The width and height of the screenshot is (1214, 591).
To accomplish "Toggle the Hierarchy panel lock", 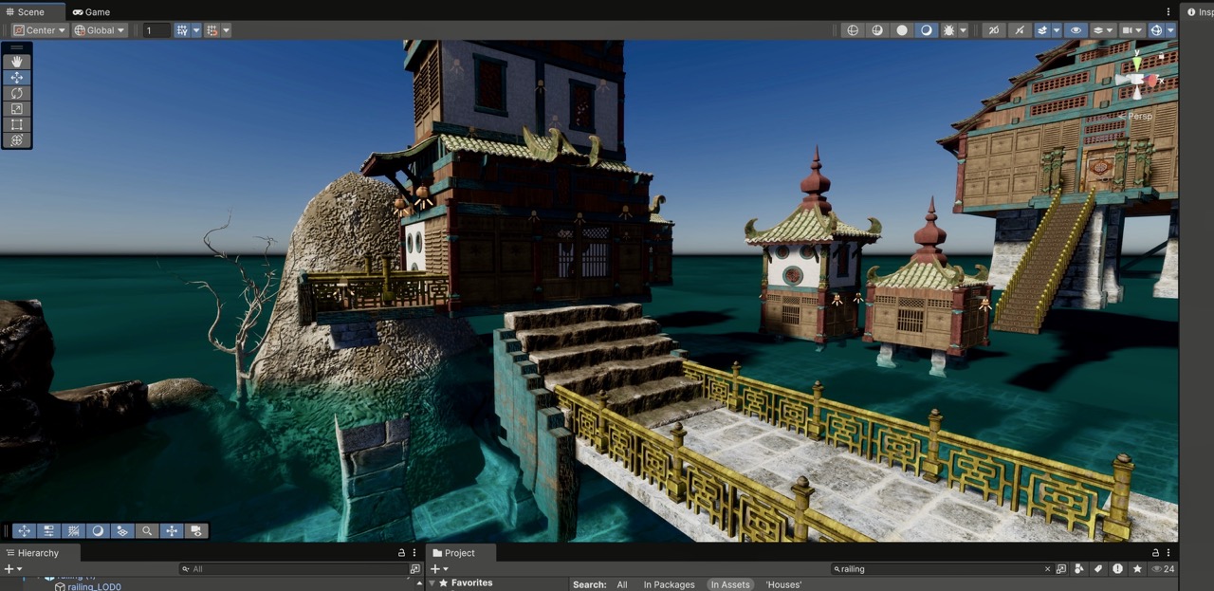I will coord(401,553).
